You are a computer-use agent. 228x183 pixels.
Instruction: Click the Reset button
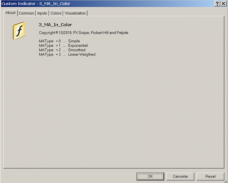210,176
